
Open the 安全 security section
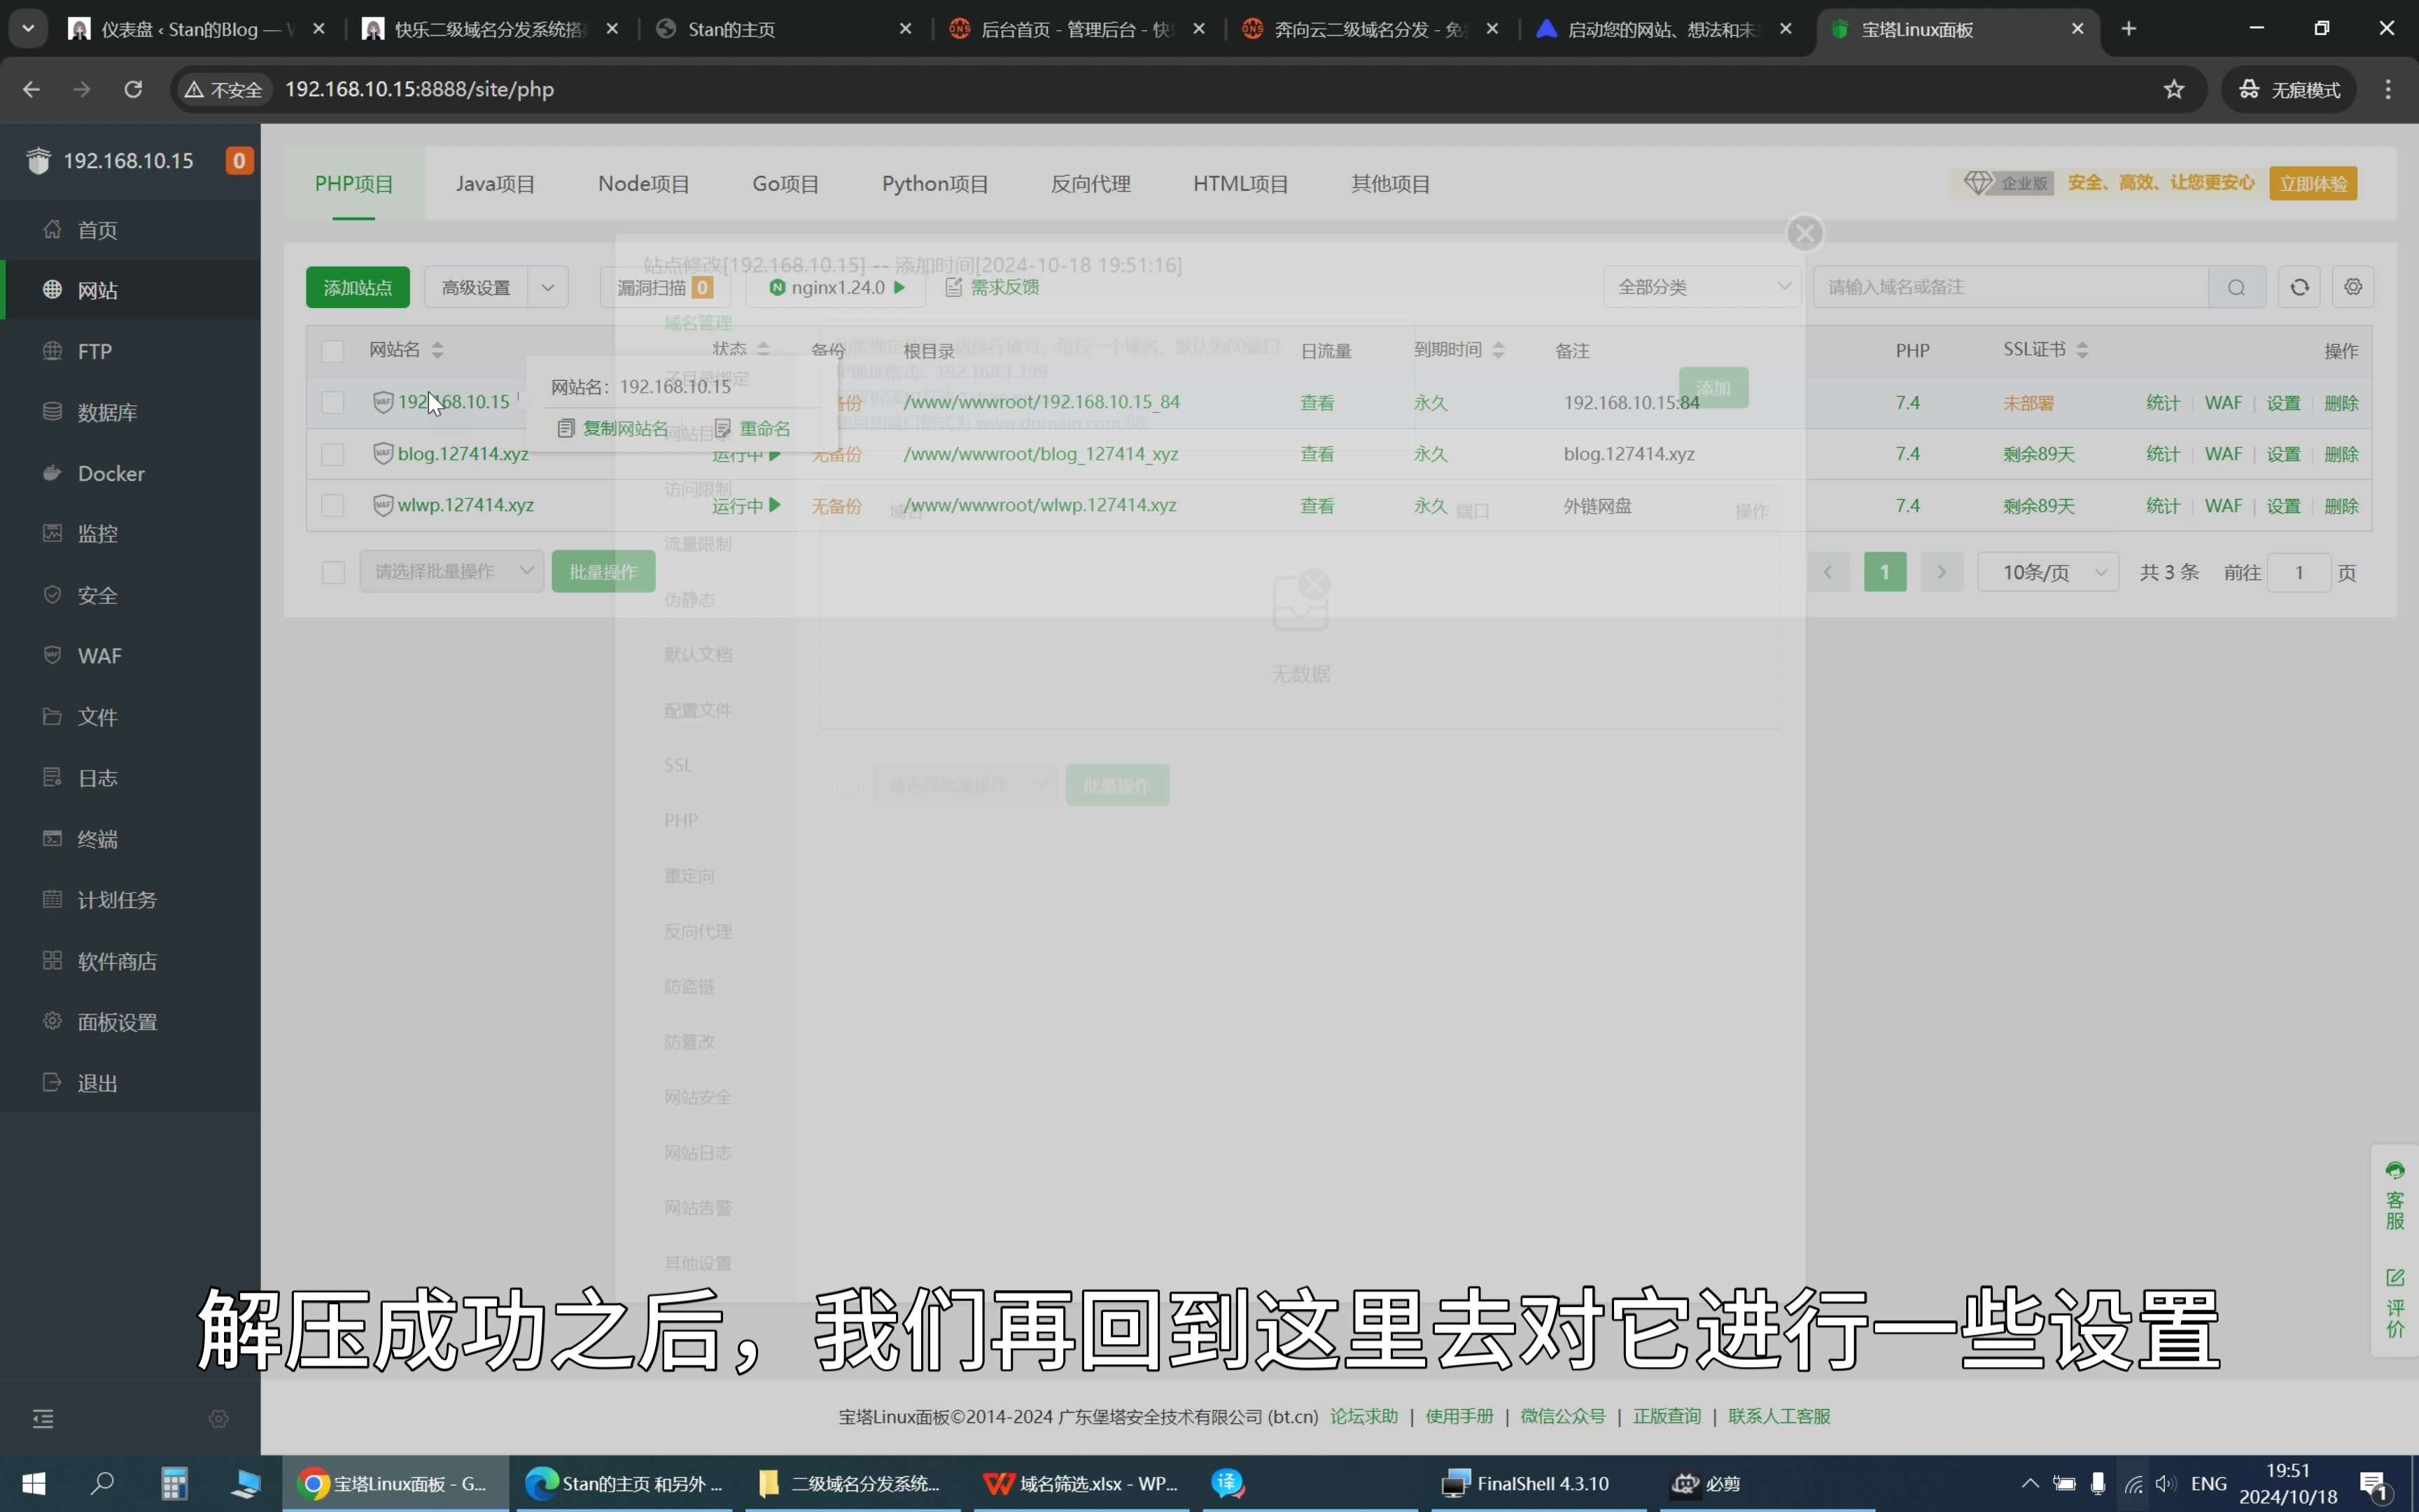97,595
